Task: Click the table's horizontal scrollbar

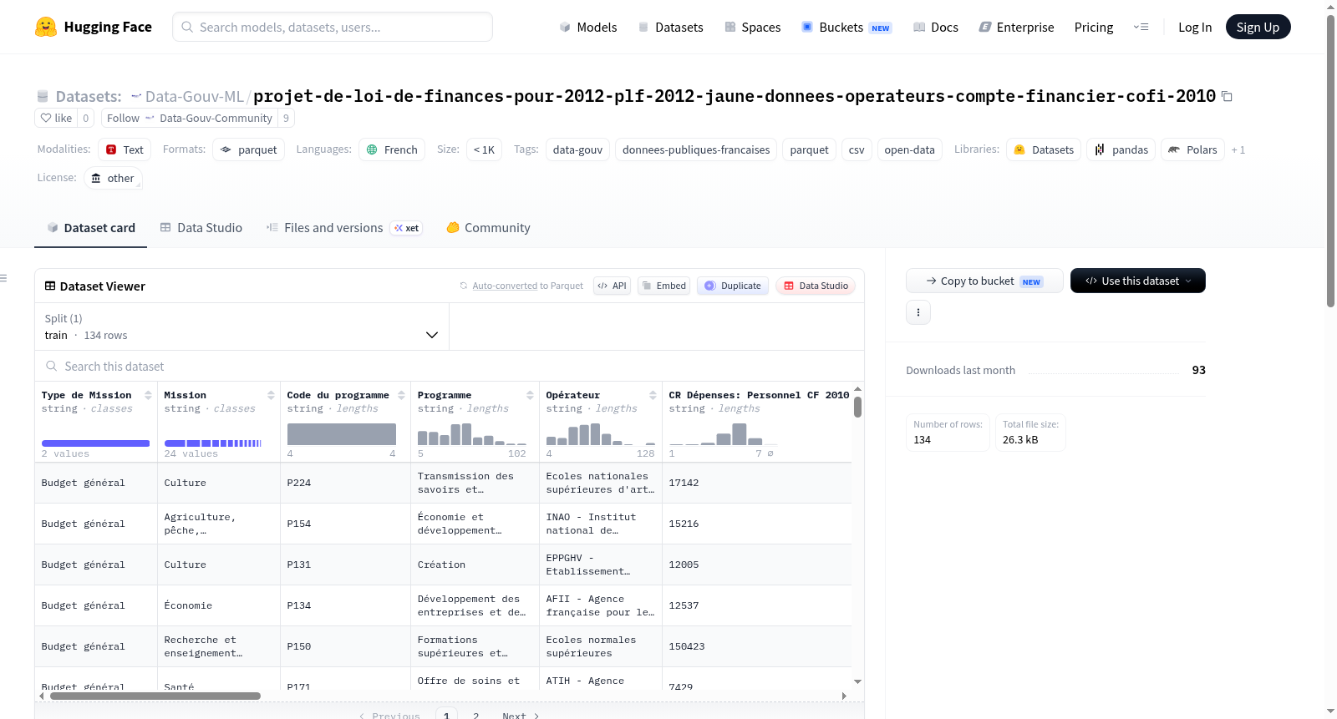Action: coord(155,696)
